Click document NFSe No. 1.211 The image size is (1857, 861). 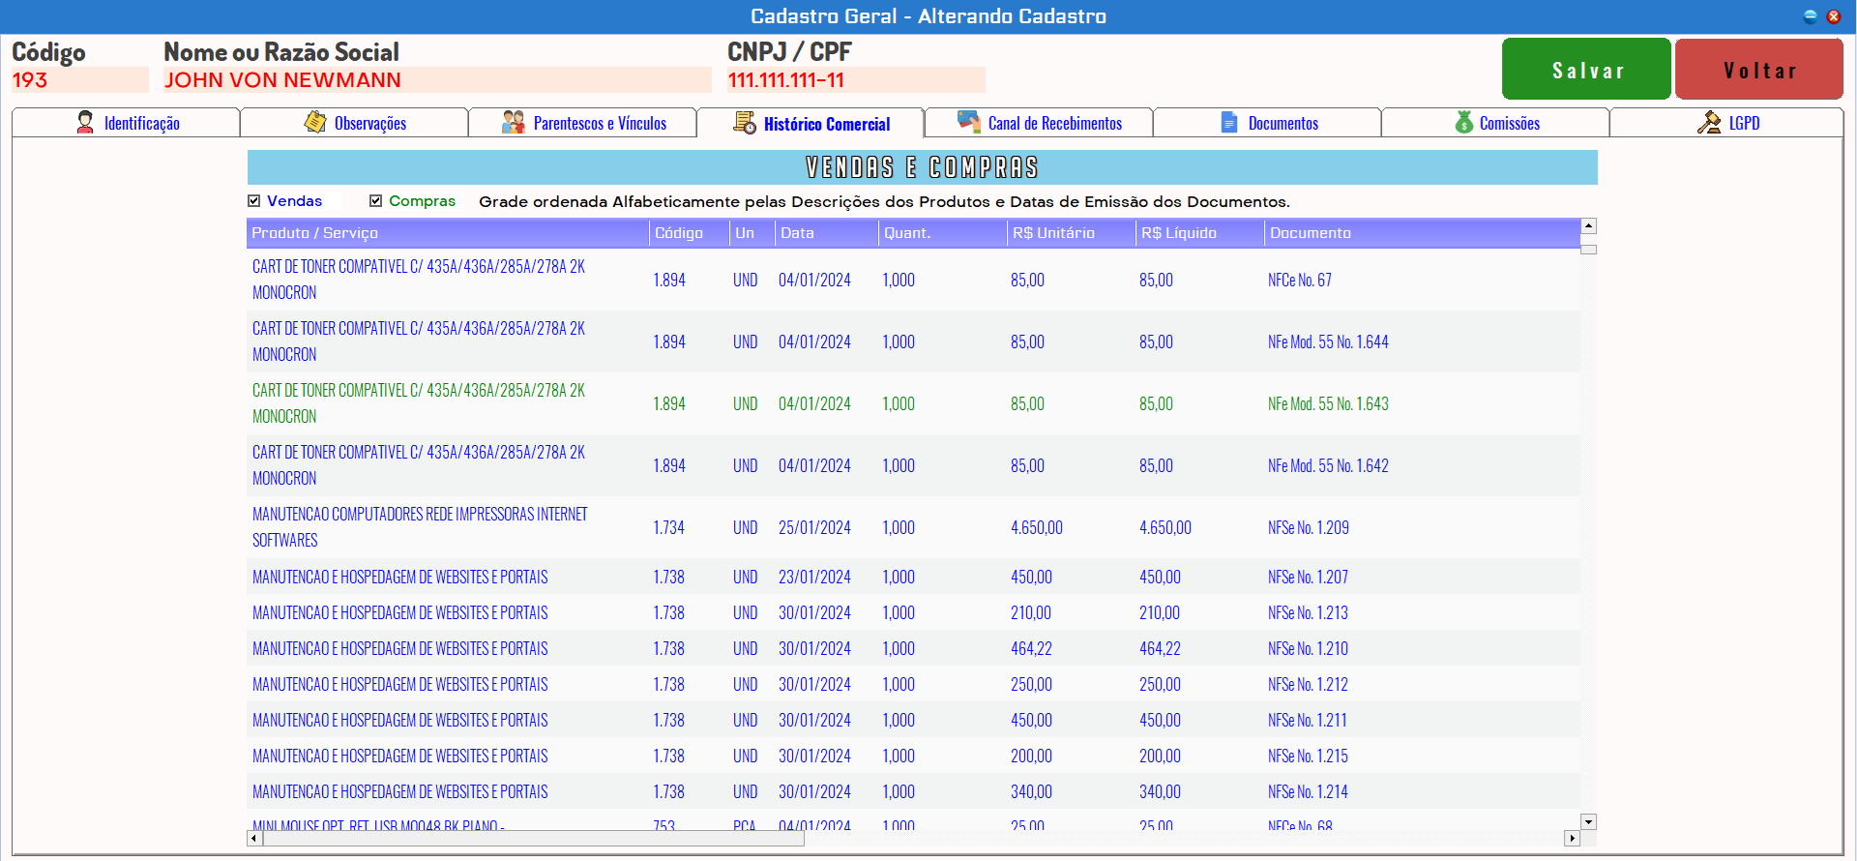click(x=1307, y=720)
